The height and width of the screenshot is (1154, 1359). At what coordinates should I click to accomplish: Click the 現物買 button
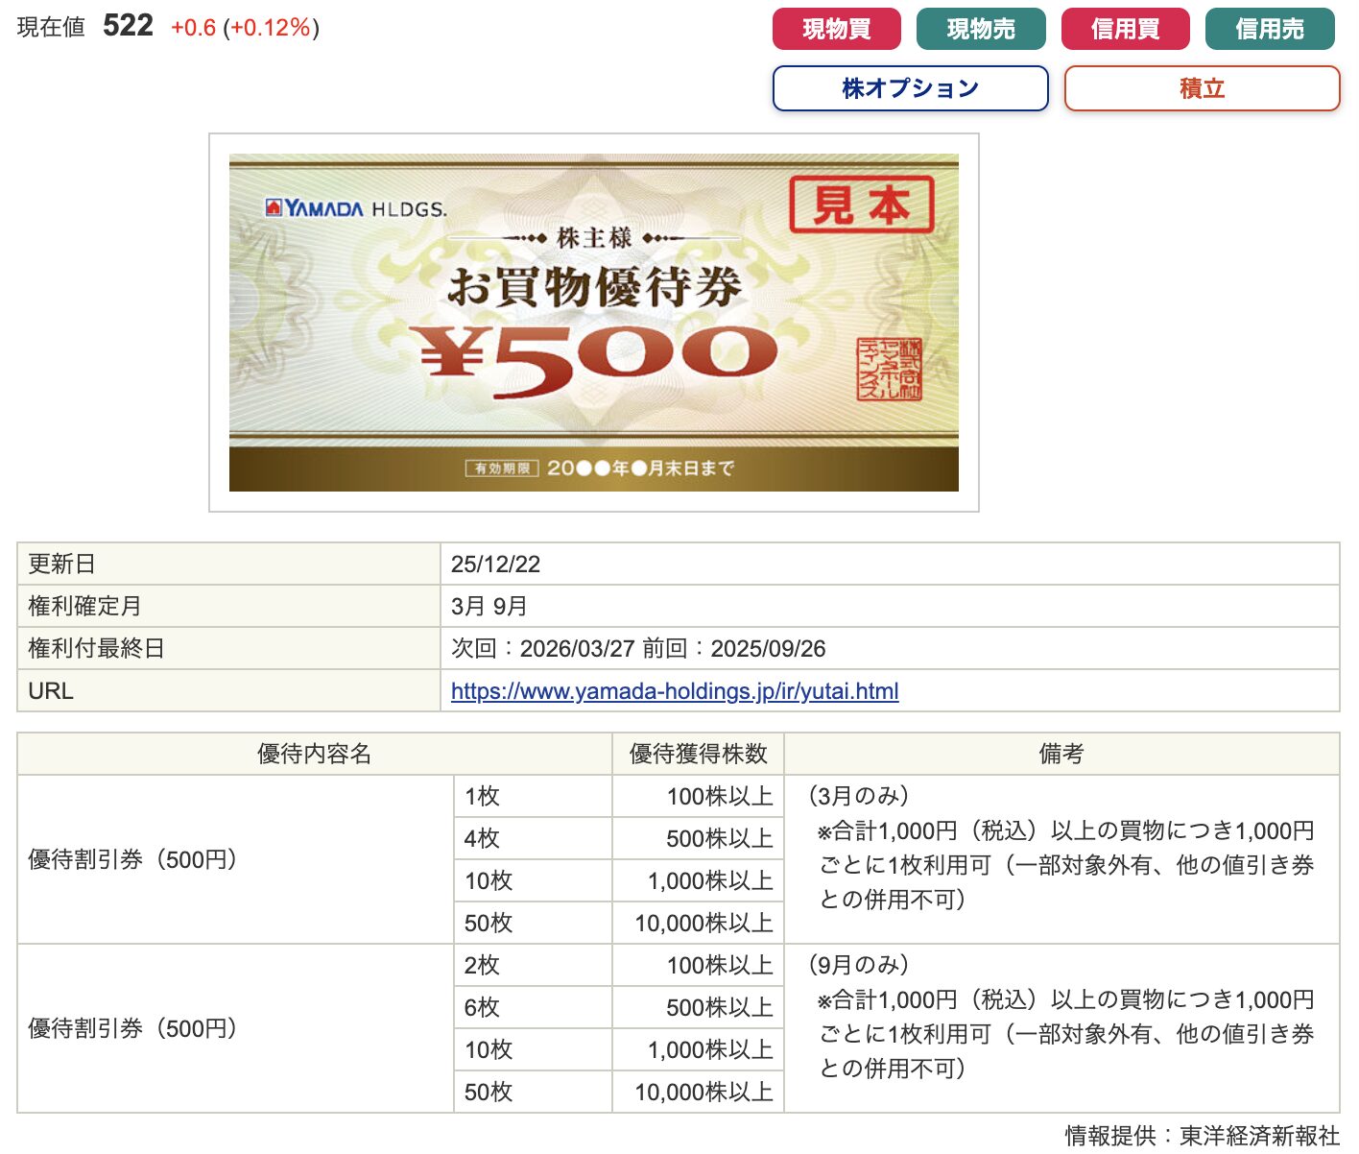coord(836,29)
